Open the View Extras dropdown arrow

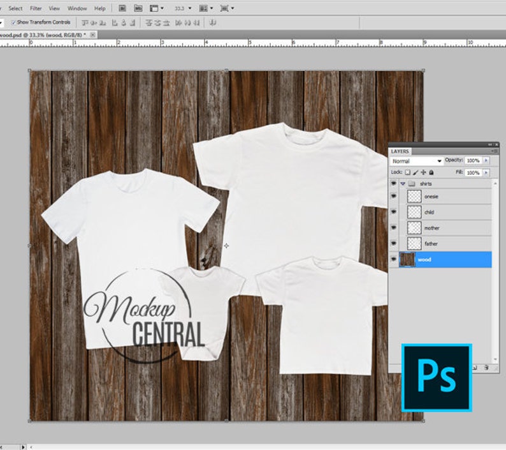162,8
